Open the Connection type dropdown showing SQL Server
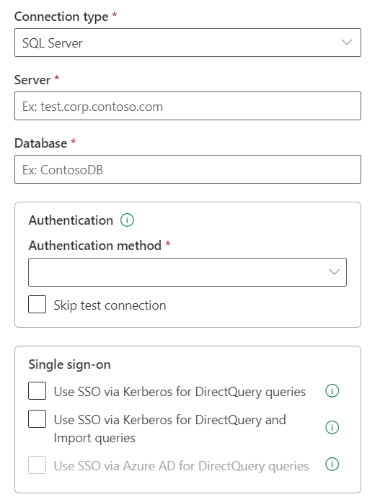The width and height of the screenshot is (380, 502). (187, 42)
